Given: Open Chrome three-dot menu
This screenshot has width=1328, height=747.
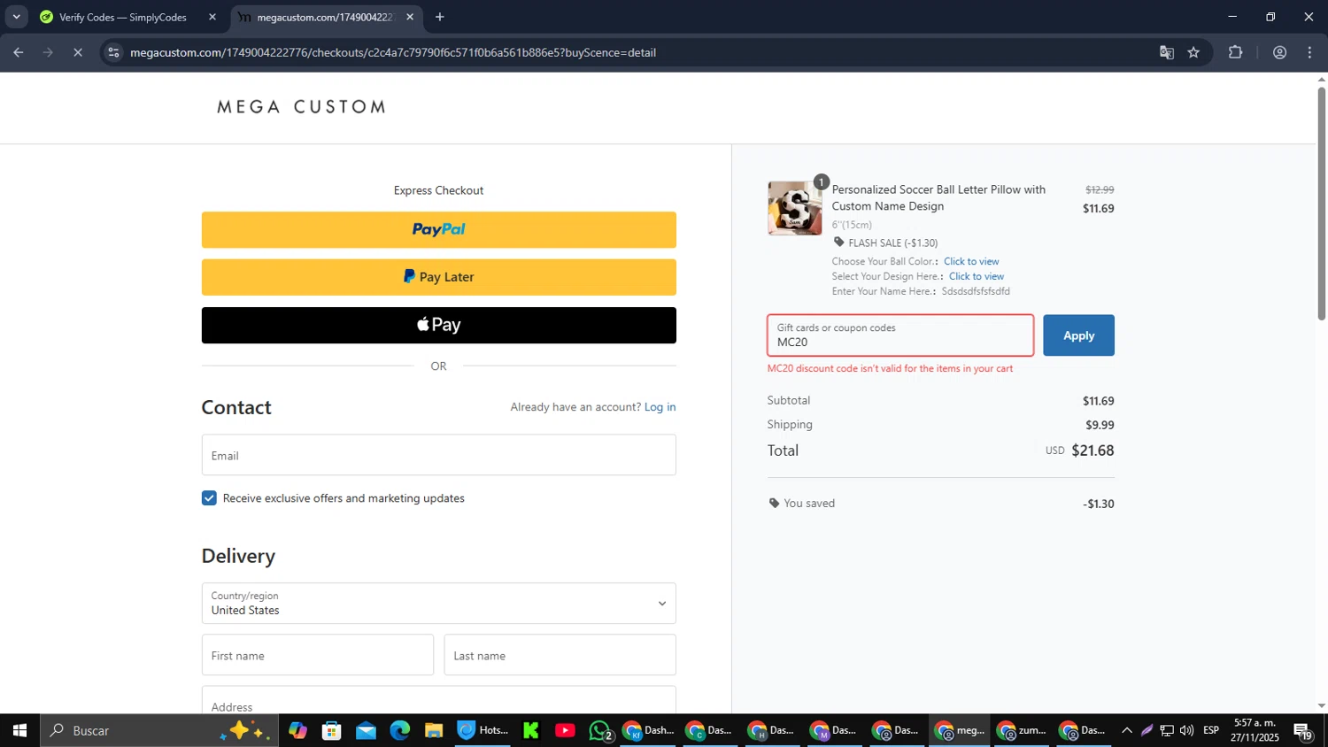Looking at the screenshot, I should click(1309, 52).
